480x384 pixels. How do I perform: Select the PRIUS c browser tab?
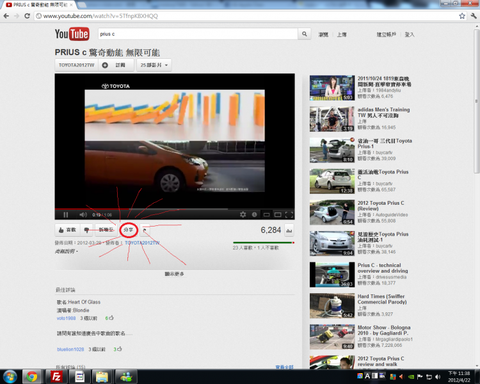pyautogui.click(x=40, y=5)
